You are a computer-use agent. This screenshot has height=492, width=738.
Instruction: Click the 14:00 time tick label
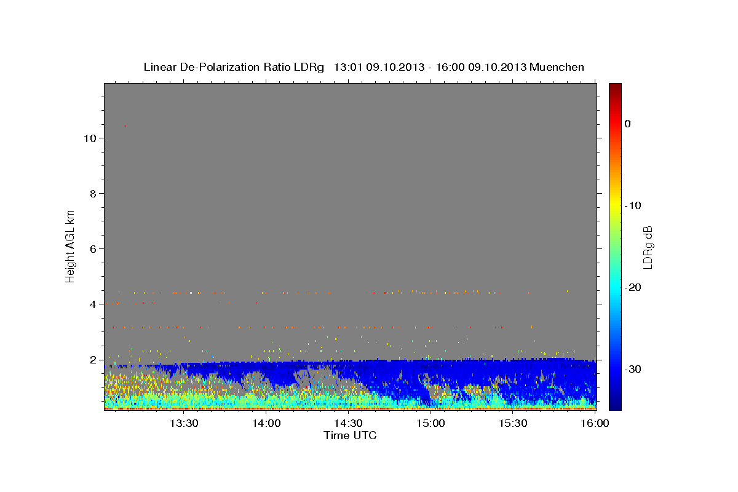[x=266, y=423]
